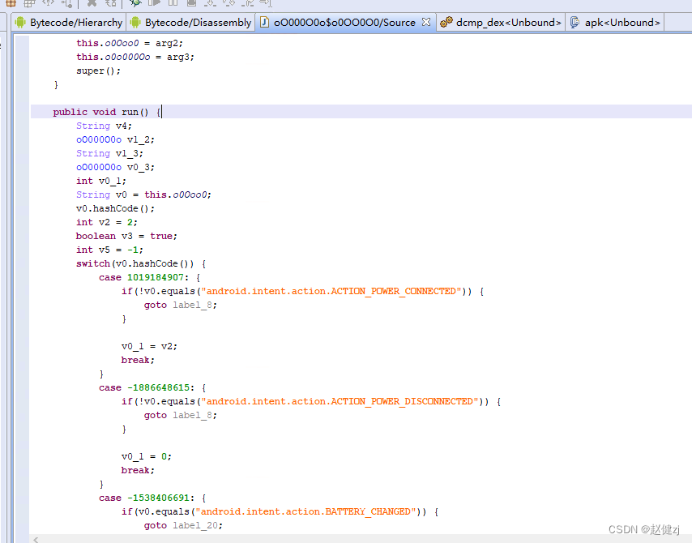Click Android icon on Bytecode/Hierarchy tab

click(20, 22)
